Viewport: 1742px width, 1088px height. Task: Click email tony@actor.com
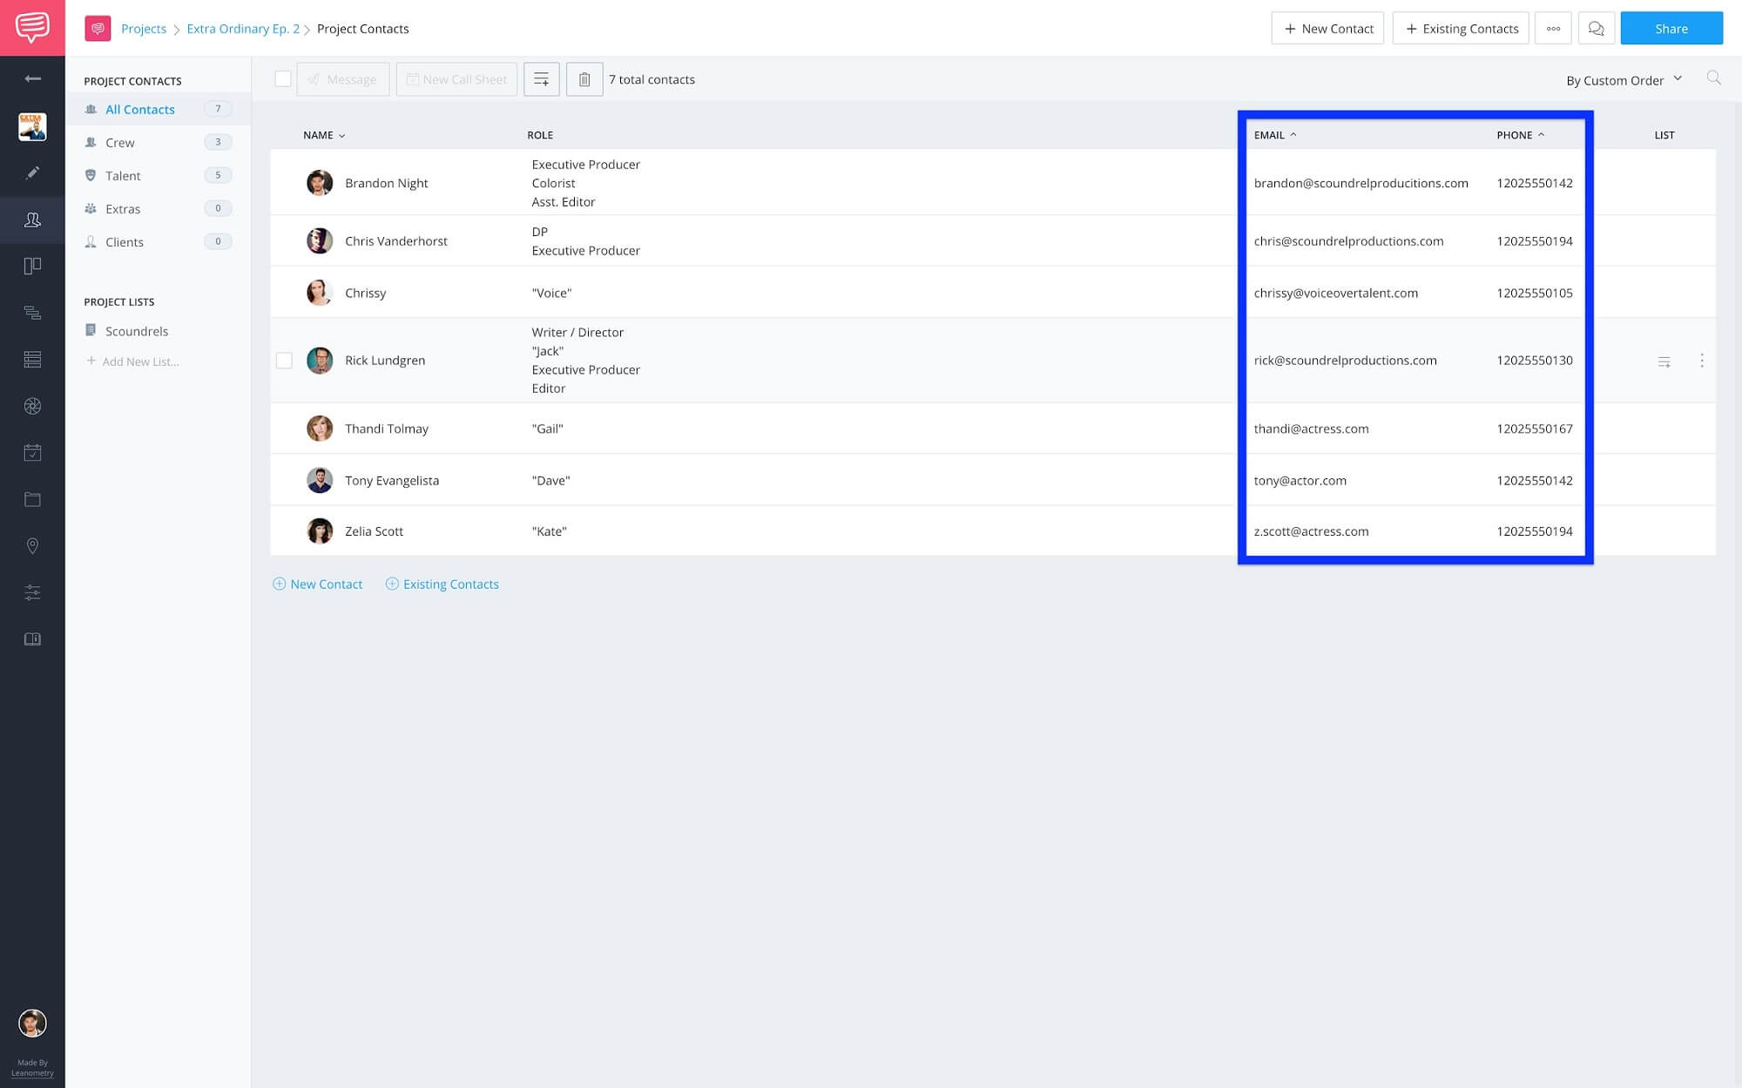tap(1300, 481)
